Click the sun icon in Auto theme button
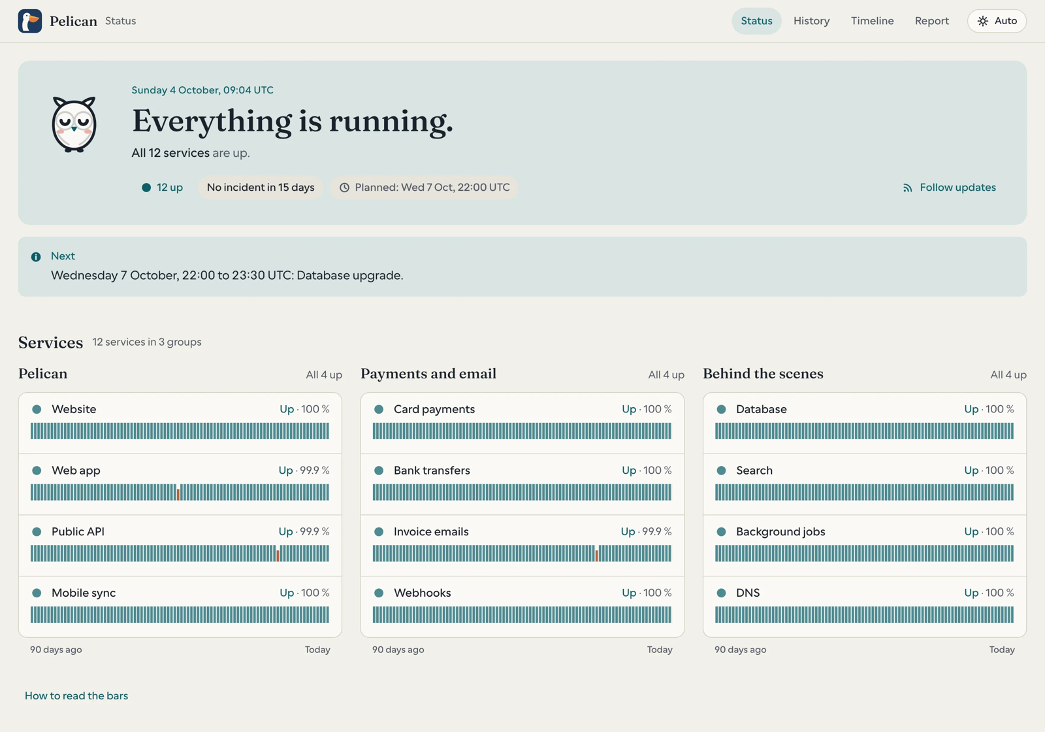The image size is (1045, 732). [x=982, y=21]
